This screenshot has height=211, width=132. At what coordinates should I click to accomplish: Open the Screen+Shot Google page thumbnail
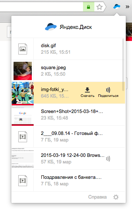coord(23,115)
